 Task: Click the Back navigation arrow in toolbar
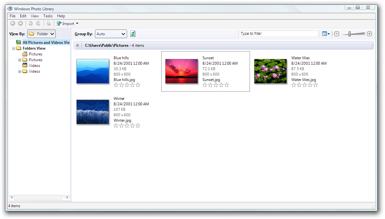point(13,23)
